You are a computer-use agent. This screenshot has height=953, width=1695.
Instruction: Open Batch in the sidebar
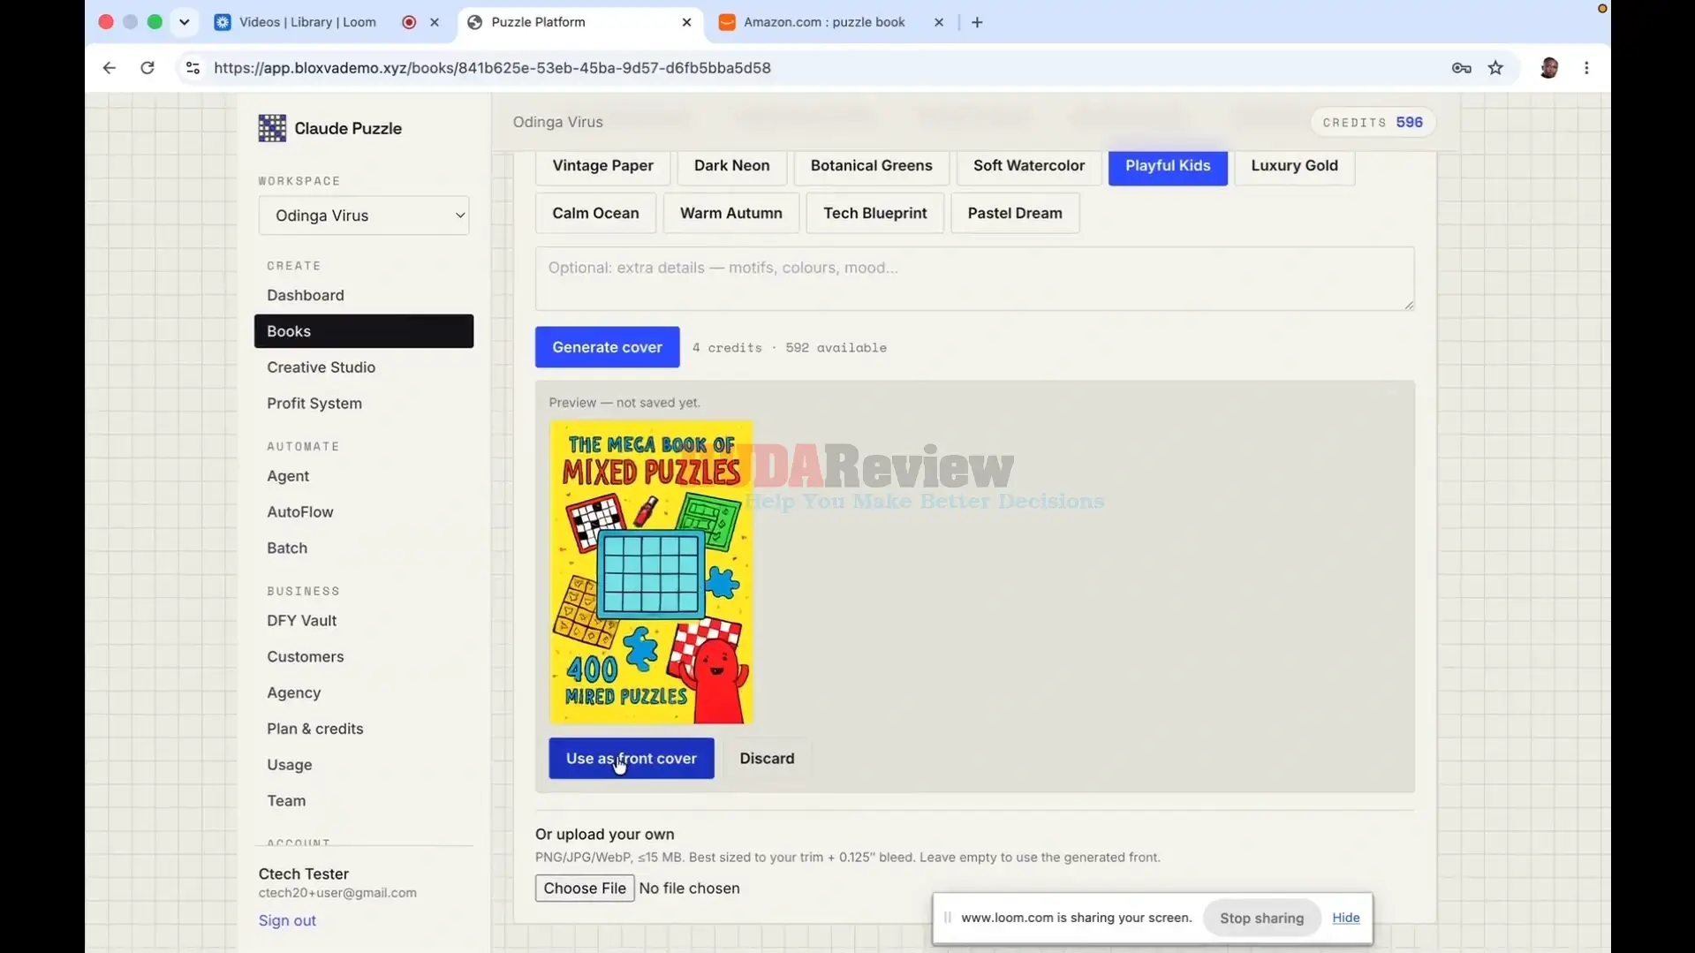tap(364, 548)
